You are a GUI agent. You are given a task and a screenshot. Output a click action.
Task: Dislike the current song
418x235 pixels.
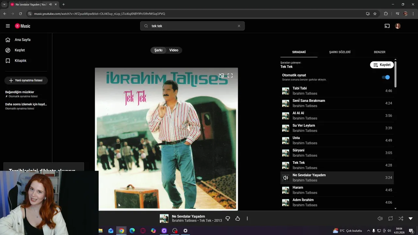[x=228, y=218]
